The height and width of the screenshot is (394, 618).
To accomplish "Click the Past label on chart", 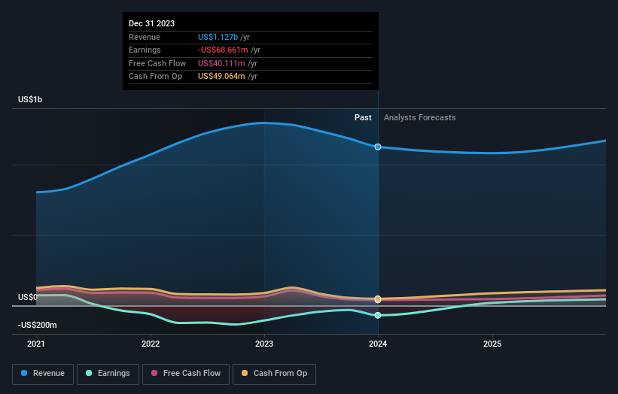I will pos(363,118).
